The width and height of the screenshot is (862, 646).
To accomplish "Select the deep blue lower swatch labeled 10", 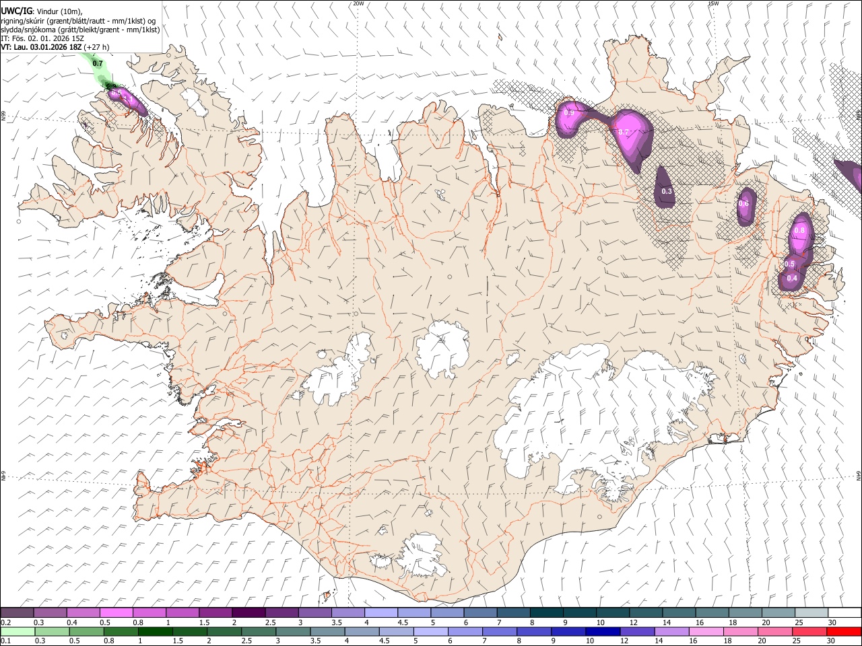I will pyautogui.click(x=602, y=631).
